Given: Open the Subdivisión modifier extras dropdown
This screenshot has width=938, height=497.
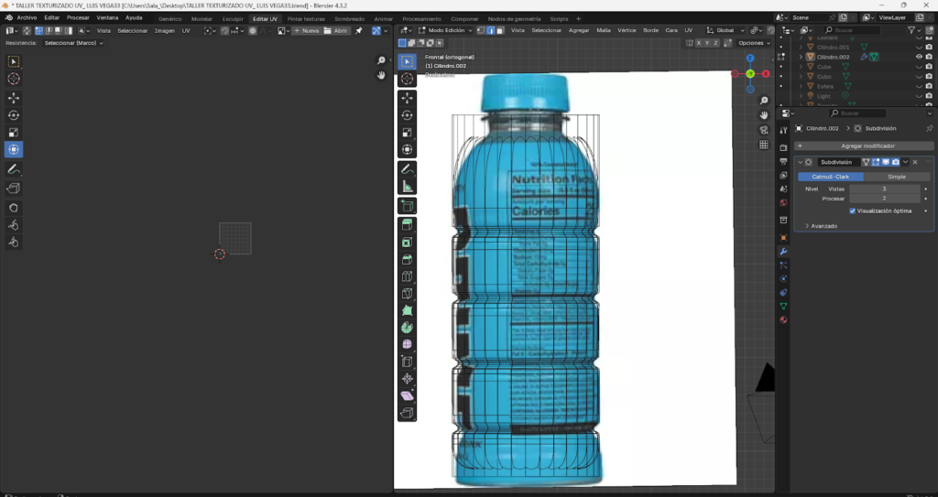Looking at the screenshot, I should tap(906, 162).
